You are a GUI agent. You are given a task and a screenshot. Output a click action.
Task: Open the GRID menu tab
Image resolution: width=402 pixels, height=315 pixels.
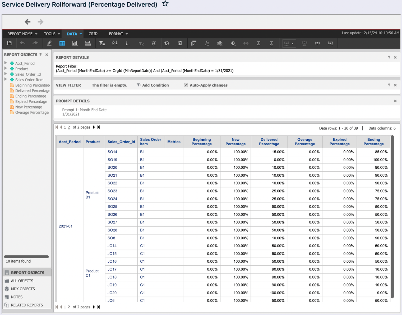click(93, 34)
